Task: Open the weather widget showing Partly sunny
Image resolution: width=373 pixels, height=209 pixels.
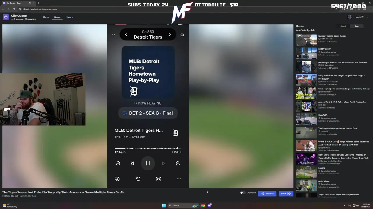Action: tap(10, 206)
